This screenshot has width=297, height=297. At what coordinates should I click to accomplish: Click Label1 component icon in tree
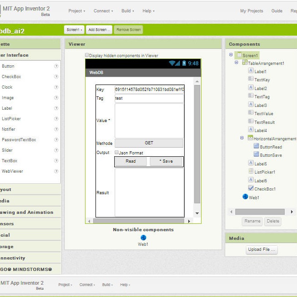(250, 71)
